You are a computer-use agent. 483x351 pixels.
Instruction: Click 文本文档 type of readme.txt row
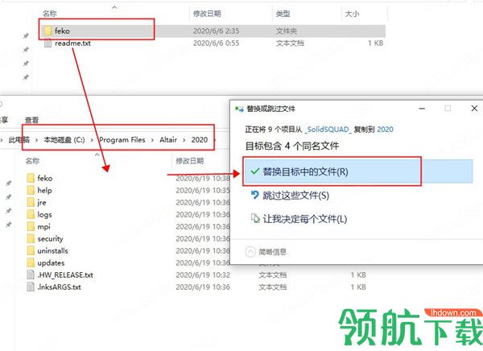point(290,43)
